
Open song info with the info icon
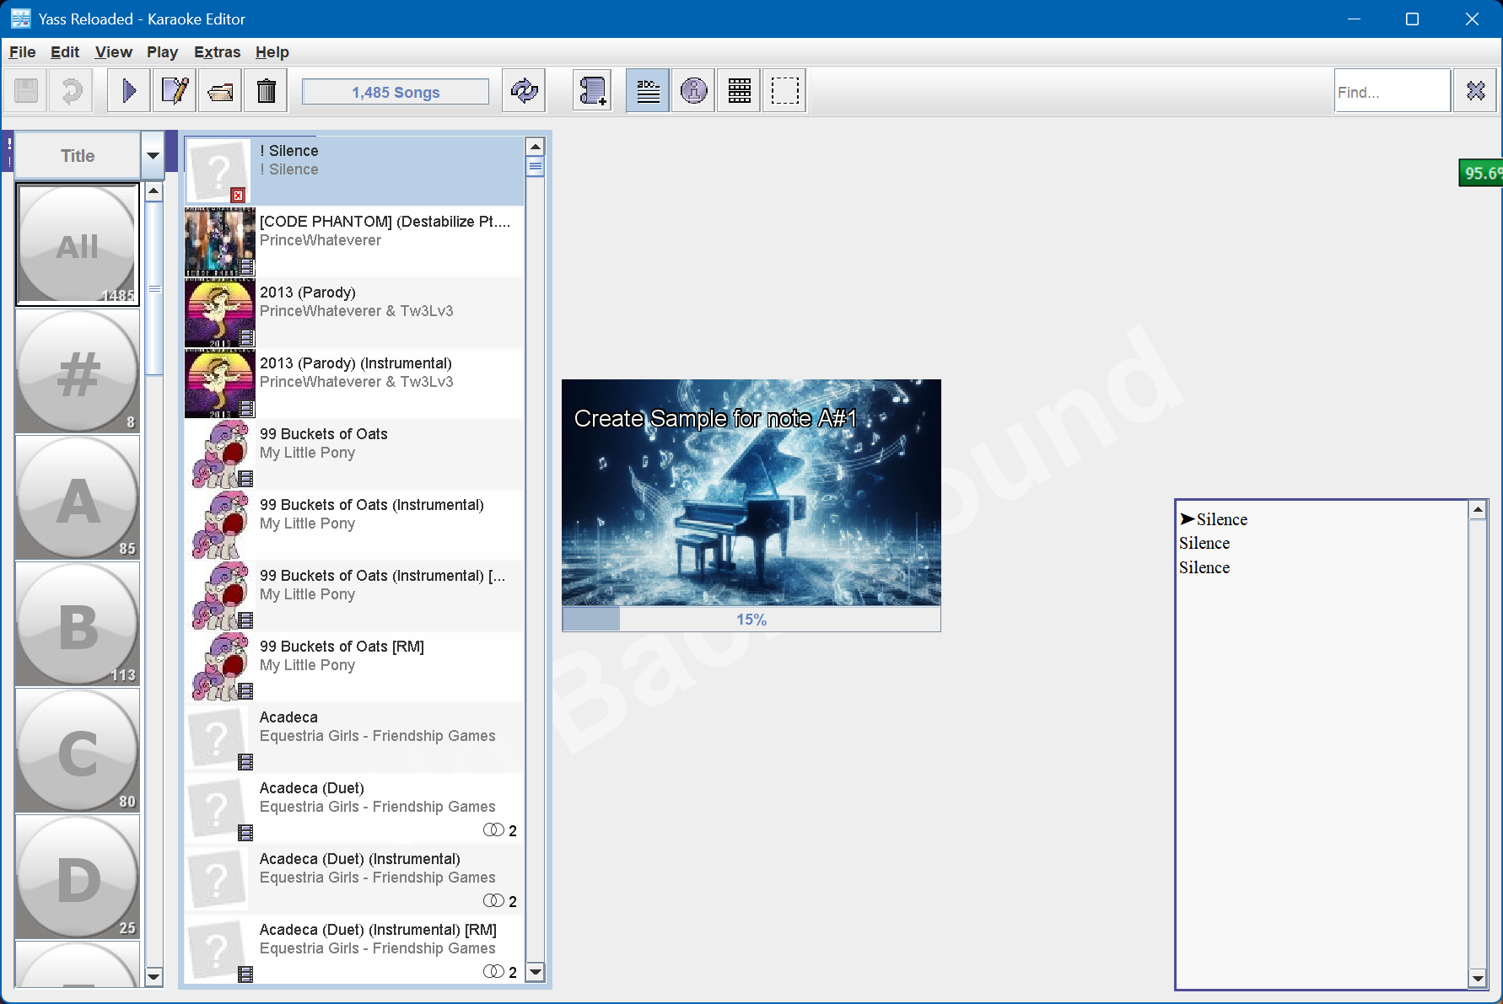[692, 90]
